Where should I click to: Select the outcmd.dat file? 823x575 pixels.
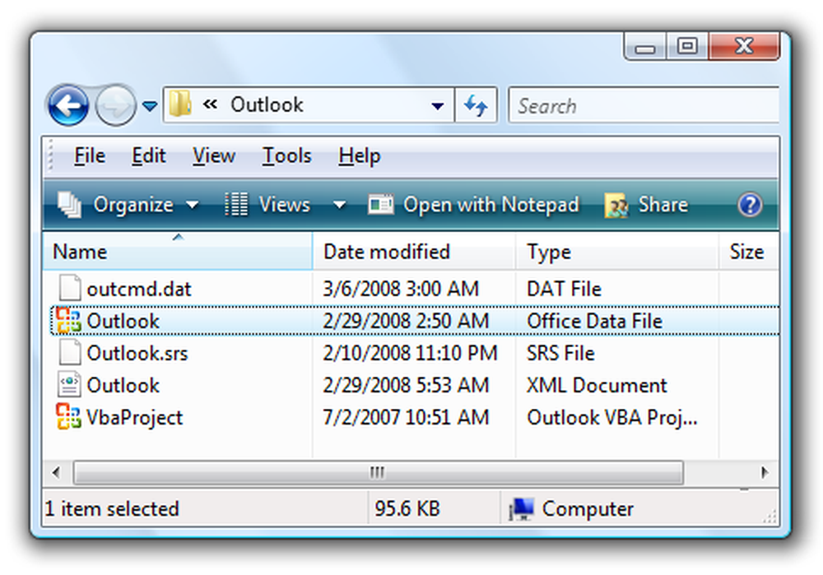138,289
